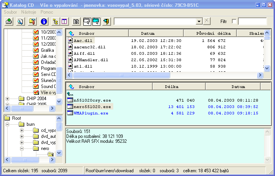
Task: Click the add CD toolbar icon
Action: click(9, 22)
